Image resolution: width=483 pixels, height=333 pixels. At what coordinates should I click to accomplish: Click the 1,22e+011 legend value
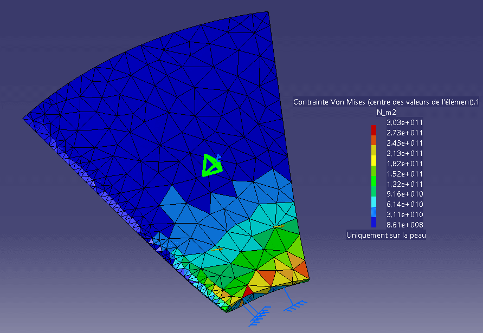point(404,184)
